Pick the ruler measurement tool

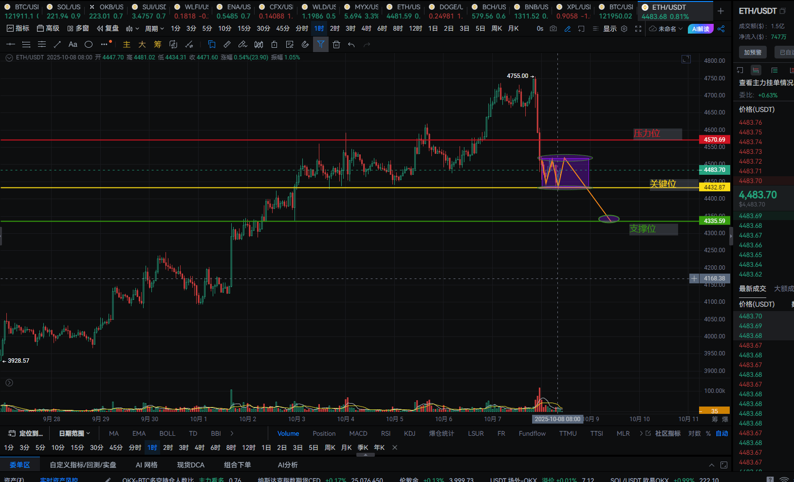[x=227, y=45]
